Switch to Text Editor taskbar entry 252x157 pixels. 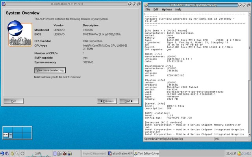tap(146, 153)
